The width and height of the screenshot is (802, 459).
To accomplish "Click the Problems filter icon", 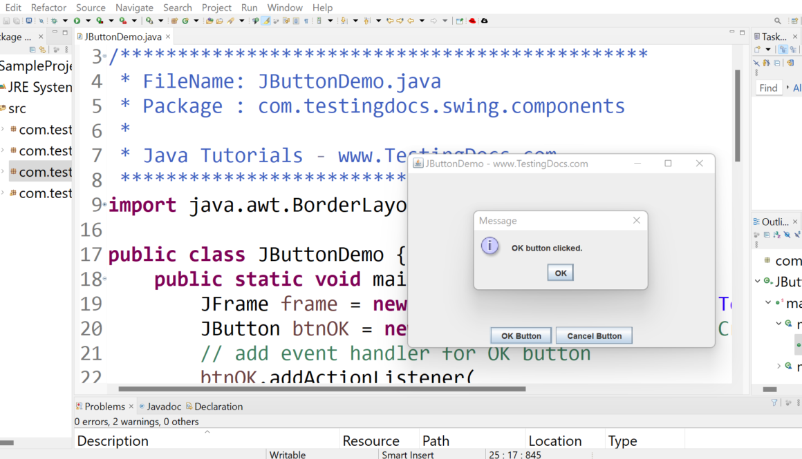I will [x=773, y=402].
